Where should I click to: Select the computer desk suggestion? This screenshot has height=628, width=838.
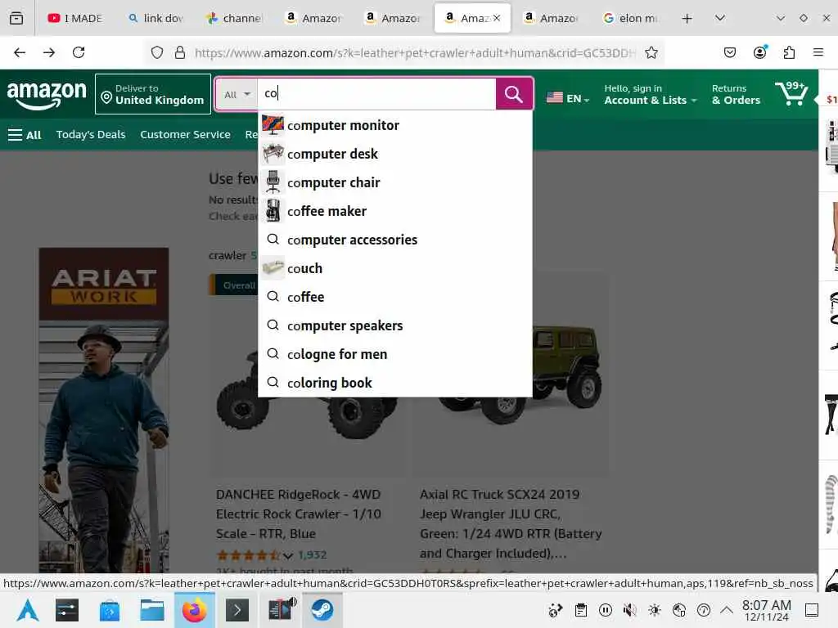tap(395, 154)
